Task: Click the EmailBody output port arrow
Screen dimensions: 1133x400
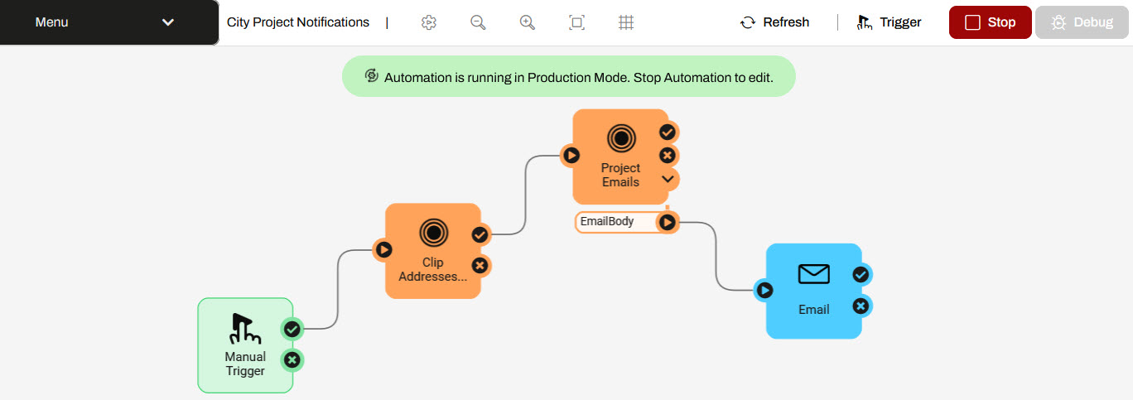Action: coord(668,222)
